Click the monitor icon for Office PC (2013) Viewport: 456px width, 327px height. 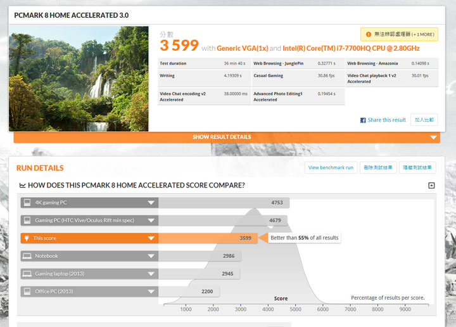pos(27,292)
